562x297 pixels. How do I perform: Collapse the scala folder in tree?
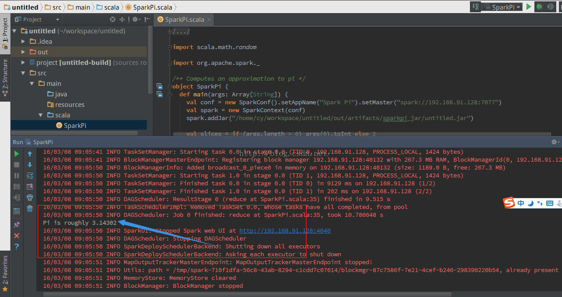point(40,115)
